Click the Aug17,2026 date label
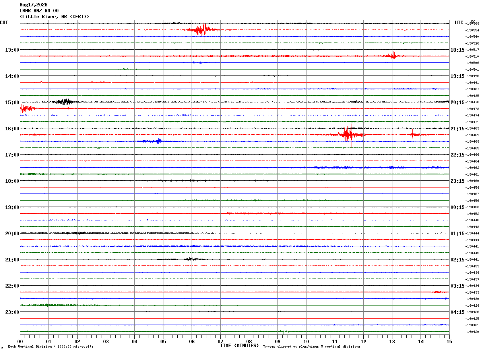 33,5
